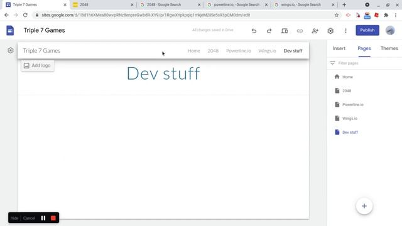Add a new page with the plus button

(364, 206)
